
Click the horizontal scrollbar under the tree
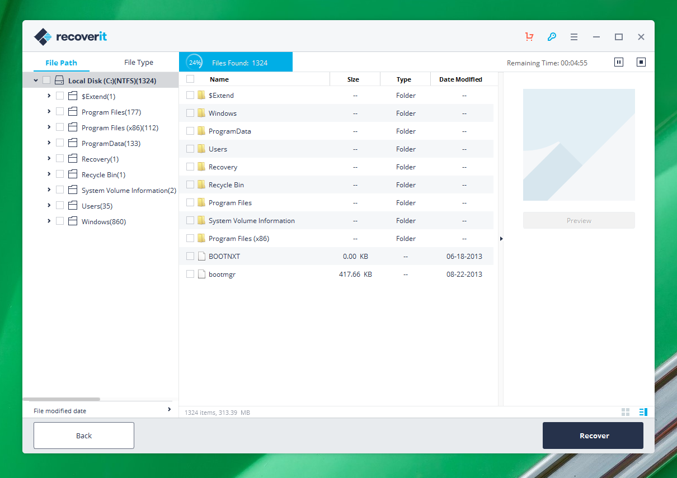pyautogui.click(x=62, y=399)
